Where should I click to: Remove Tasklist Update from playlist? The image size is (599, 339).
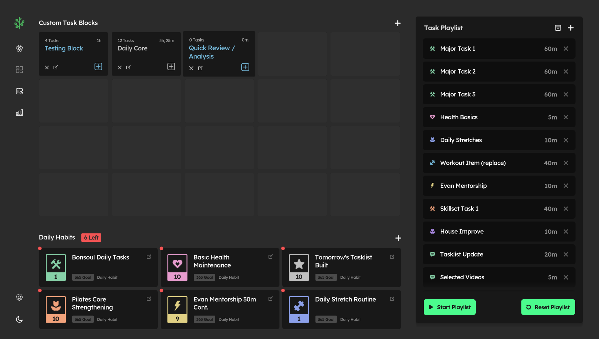tap(566, 254)
